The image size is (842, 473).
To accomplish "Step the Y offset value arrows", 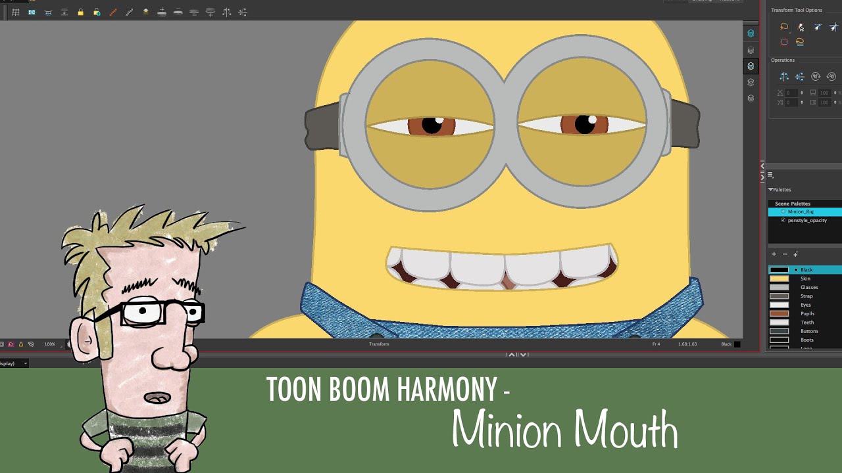I will (803, 102).
